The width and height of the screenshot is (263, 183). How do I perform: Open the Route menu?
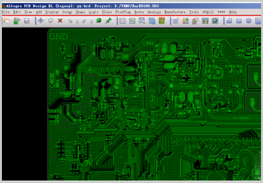139,12
